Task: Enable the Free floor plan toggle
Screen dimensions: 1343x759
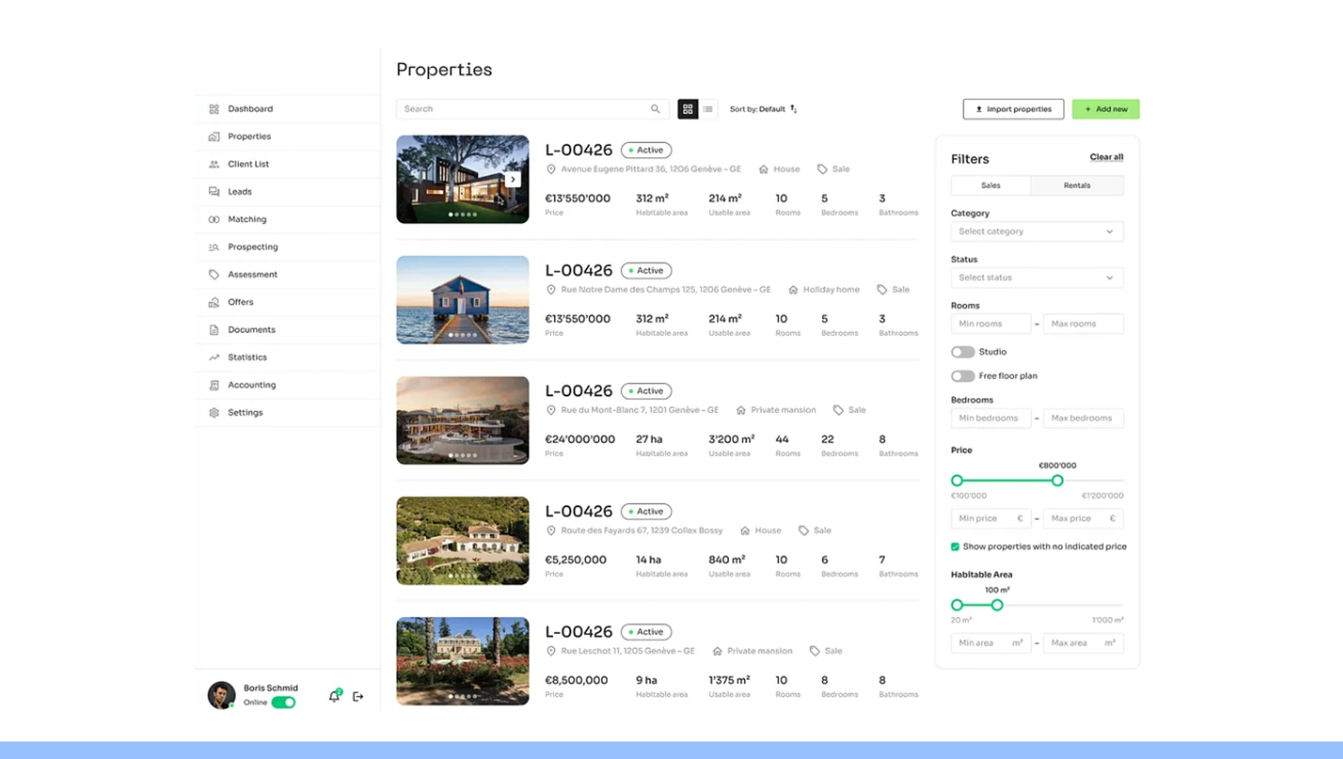Action: point(962,376)
